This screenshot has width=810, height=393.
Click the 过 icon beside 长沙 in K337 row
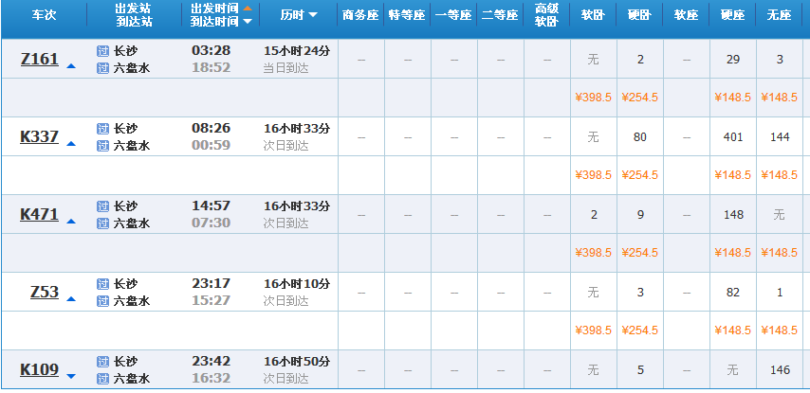coord(102,129)
